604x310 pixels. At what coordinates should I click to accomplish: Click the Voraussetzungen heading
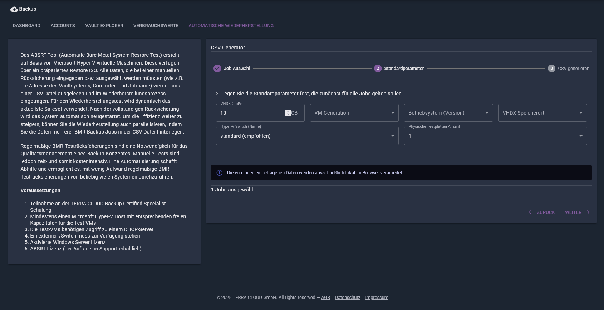pyautogui.click(x=40, y=190)
